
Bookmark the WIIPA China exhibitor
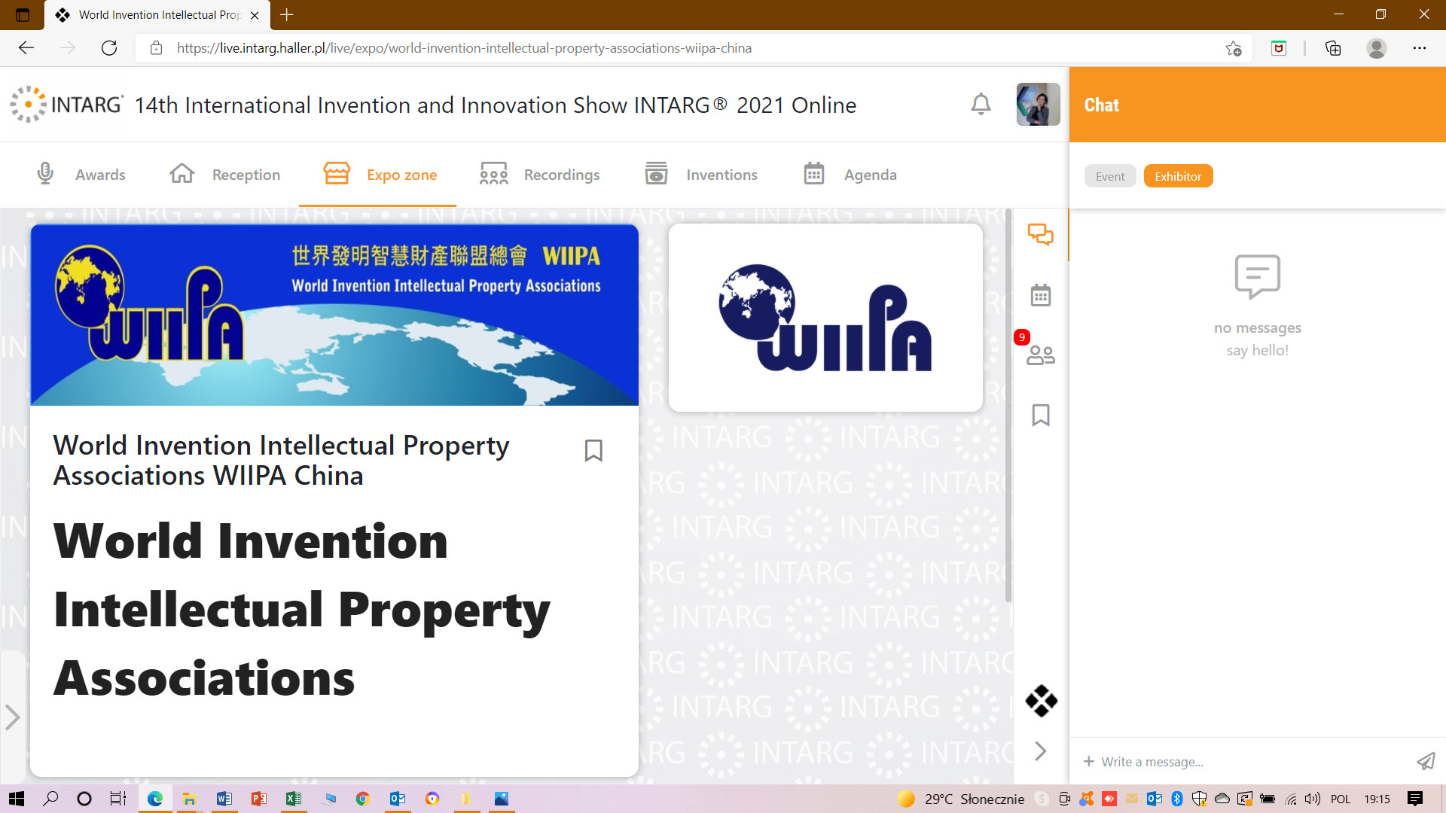coord(593,450)
